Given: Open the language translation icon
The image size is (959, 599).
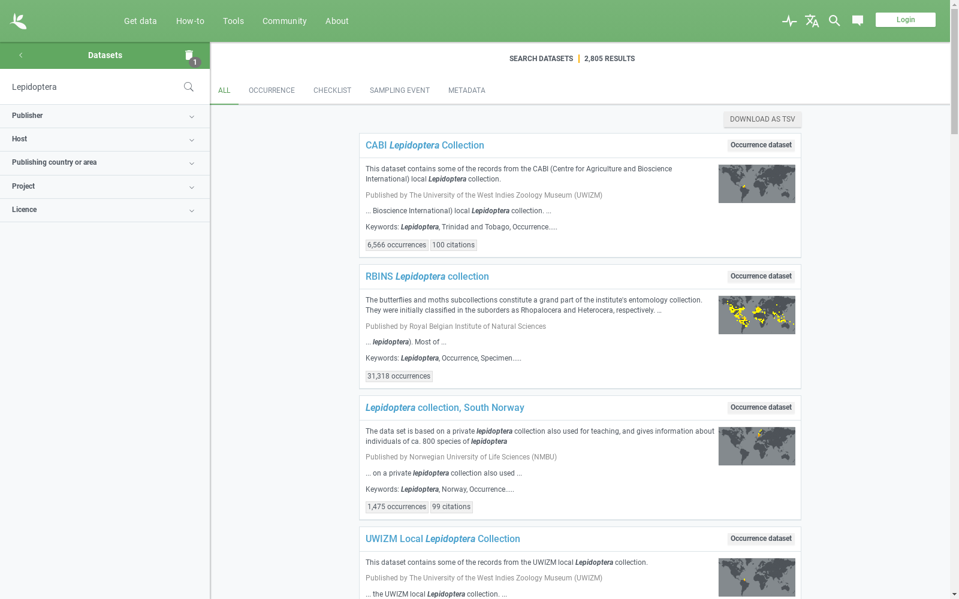Looking at the screenshot, I should pos(812,21).
